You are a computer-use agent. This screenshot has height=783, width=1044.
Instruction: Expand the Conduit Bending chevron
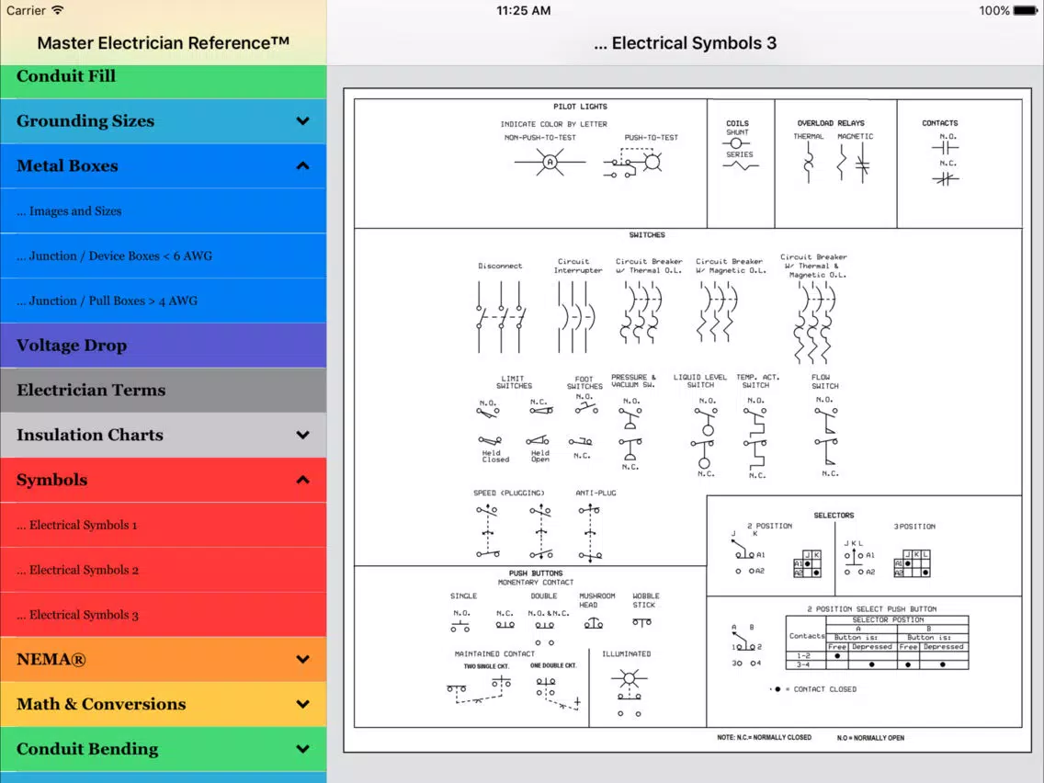pos(303,749)
